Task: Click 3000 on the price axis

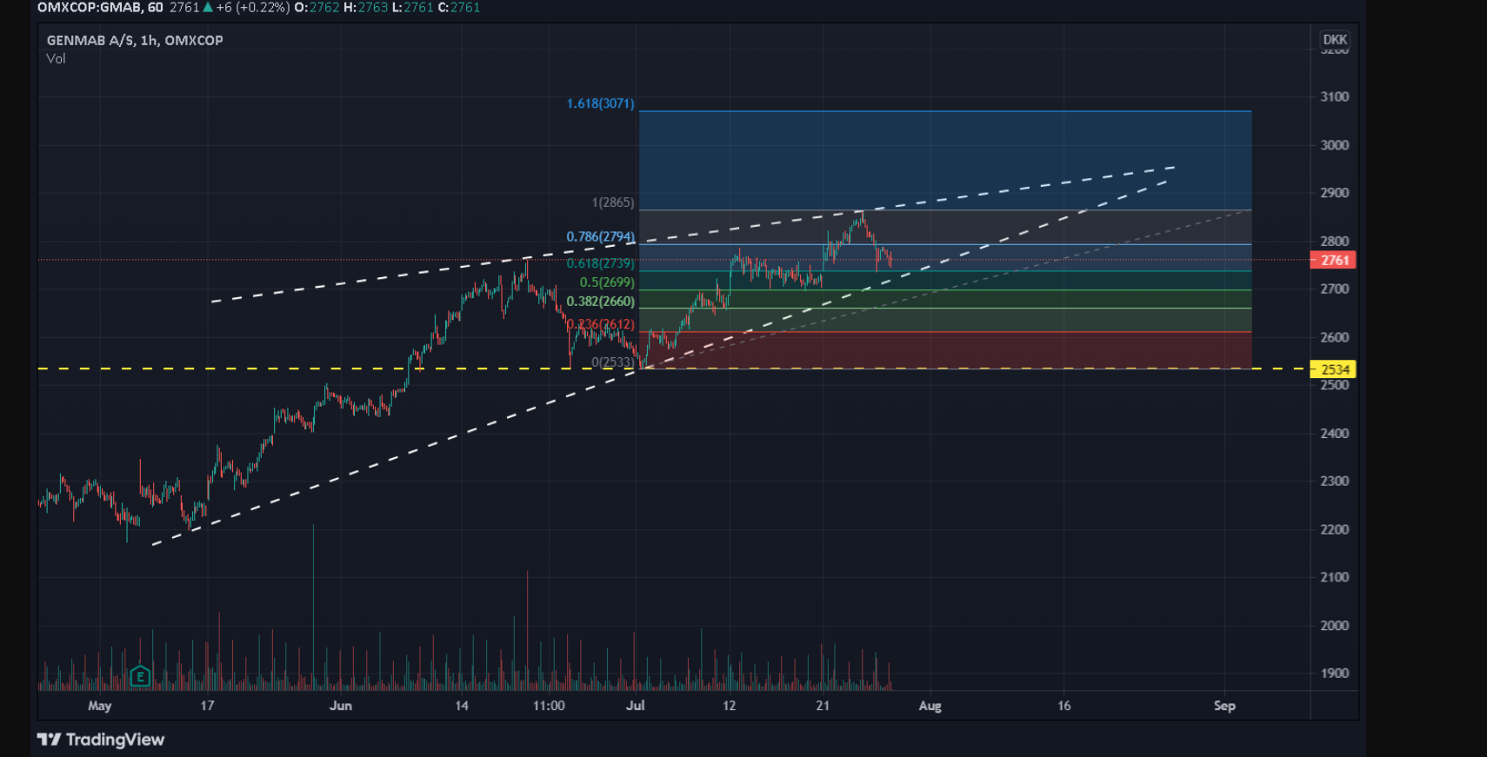Action: point(1335,145)
